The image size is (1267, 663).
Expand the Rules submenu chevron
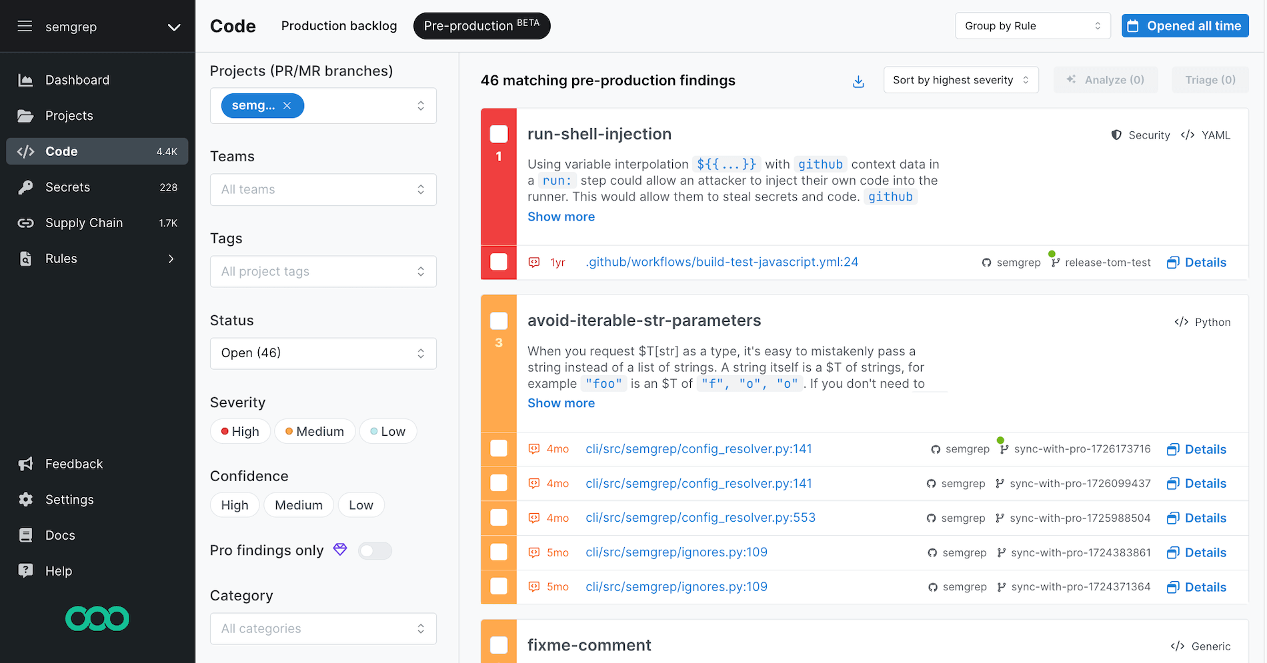pyautogui.click(x=171, y=259)
